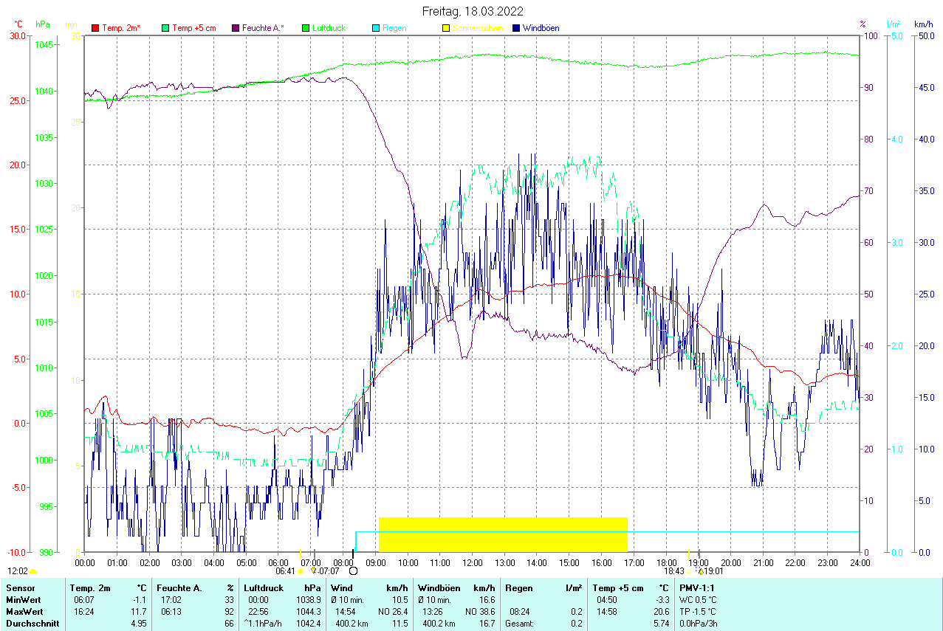Click the Regen legend label
Image resolution: width=943 pixels, height=631 pixels.
pyautogui.click(x=394, y=28)
